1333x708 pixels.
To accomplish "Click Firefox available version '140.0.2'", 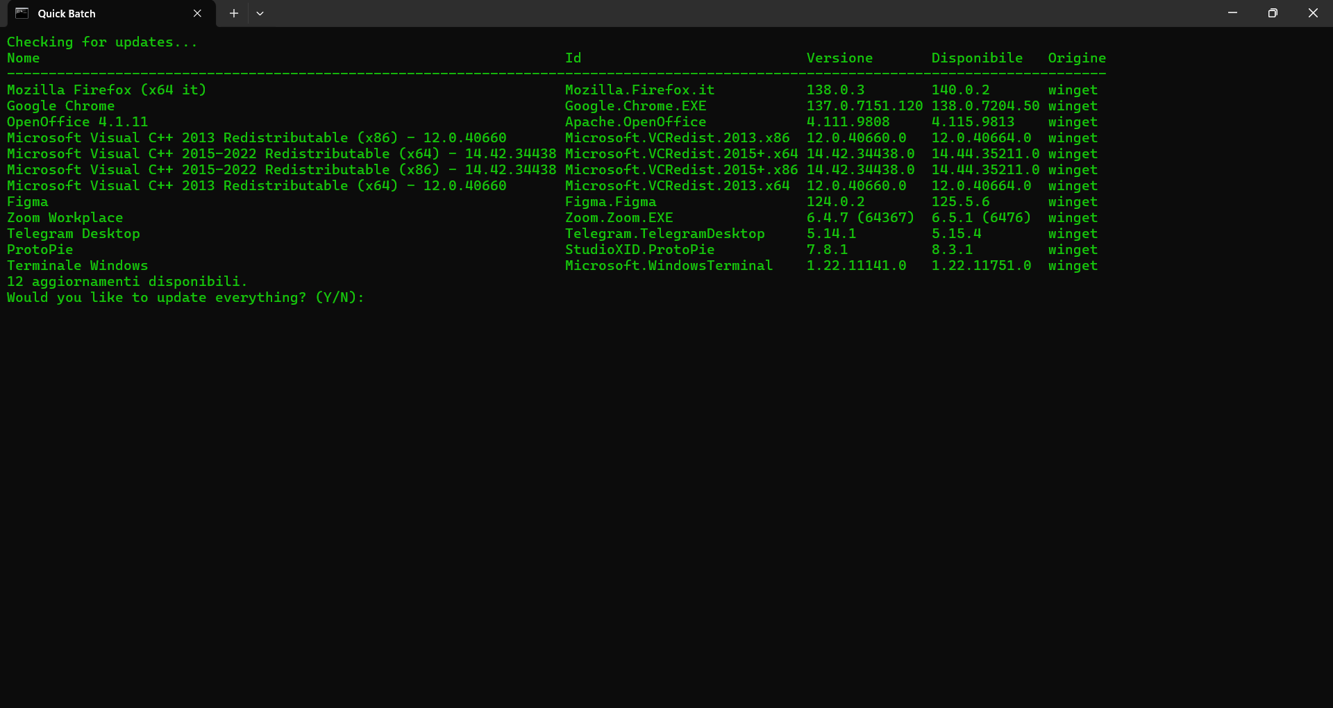I will (x=961, y=90).
